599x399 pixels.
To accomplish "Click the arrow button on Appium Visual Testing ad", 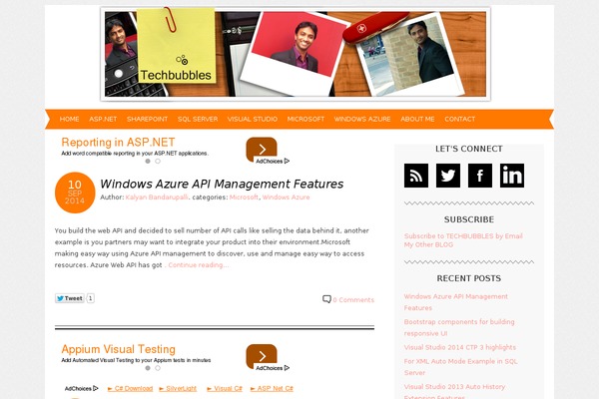I will tap(262, 355).
